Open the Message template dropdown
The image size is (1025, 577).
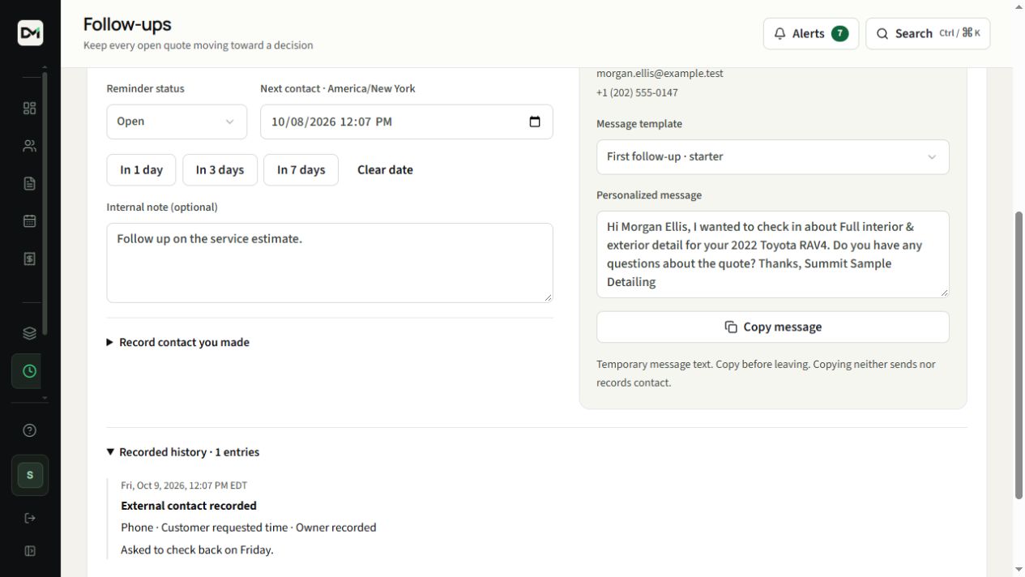point(772,156)
